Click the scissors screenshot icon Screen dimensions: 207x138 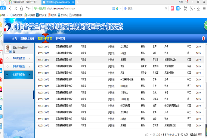(191, 9)
